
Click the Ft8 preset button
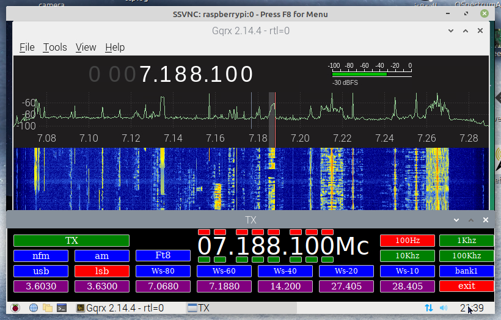click(x=163, y=255)
